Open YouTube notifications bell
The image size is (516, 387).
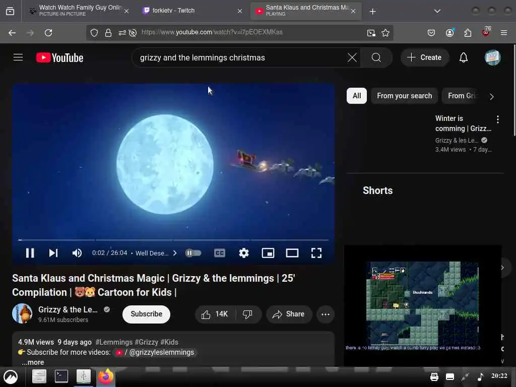click(x=464, y=57)
